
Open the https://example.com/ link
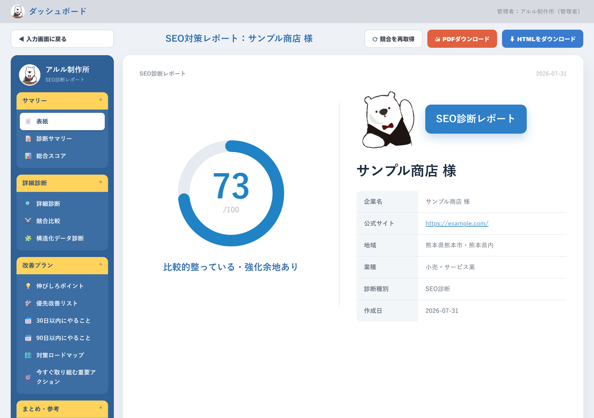tap(457, 223)
